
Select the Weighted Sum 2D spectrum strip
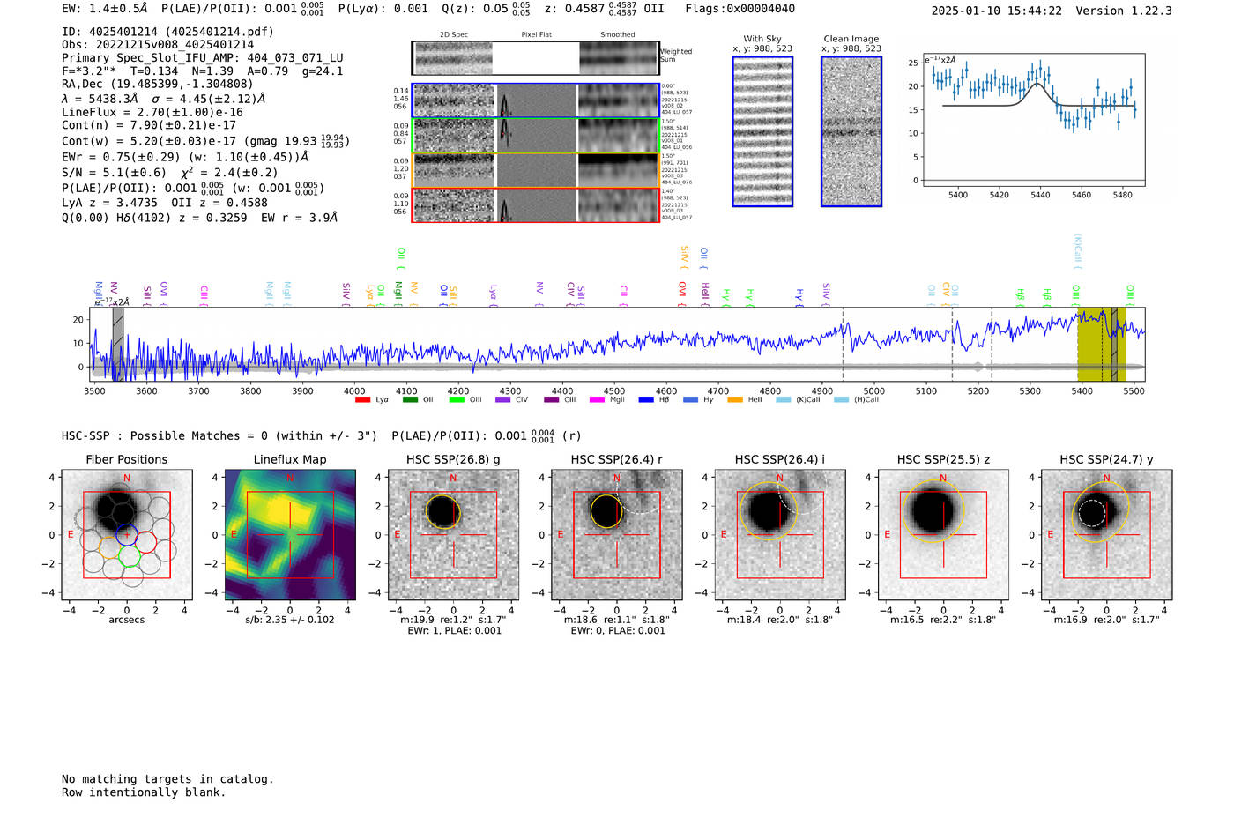pyautogui.click(x=536, y=58)
